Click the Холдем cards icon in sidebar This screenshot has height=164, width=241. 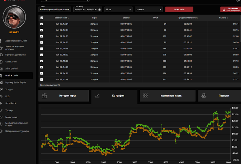[1, 89]
